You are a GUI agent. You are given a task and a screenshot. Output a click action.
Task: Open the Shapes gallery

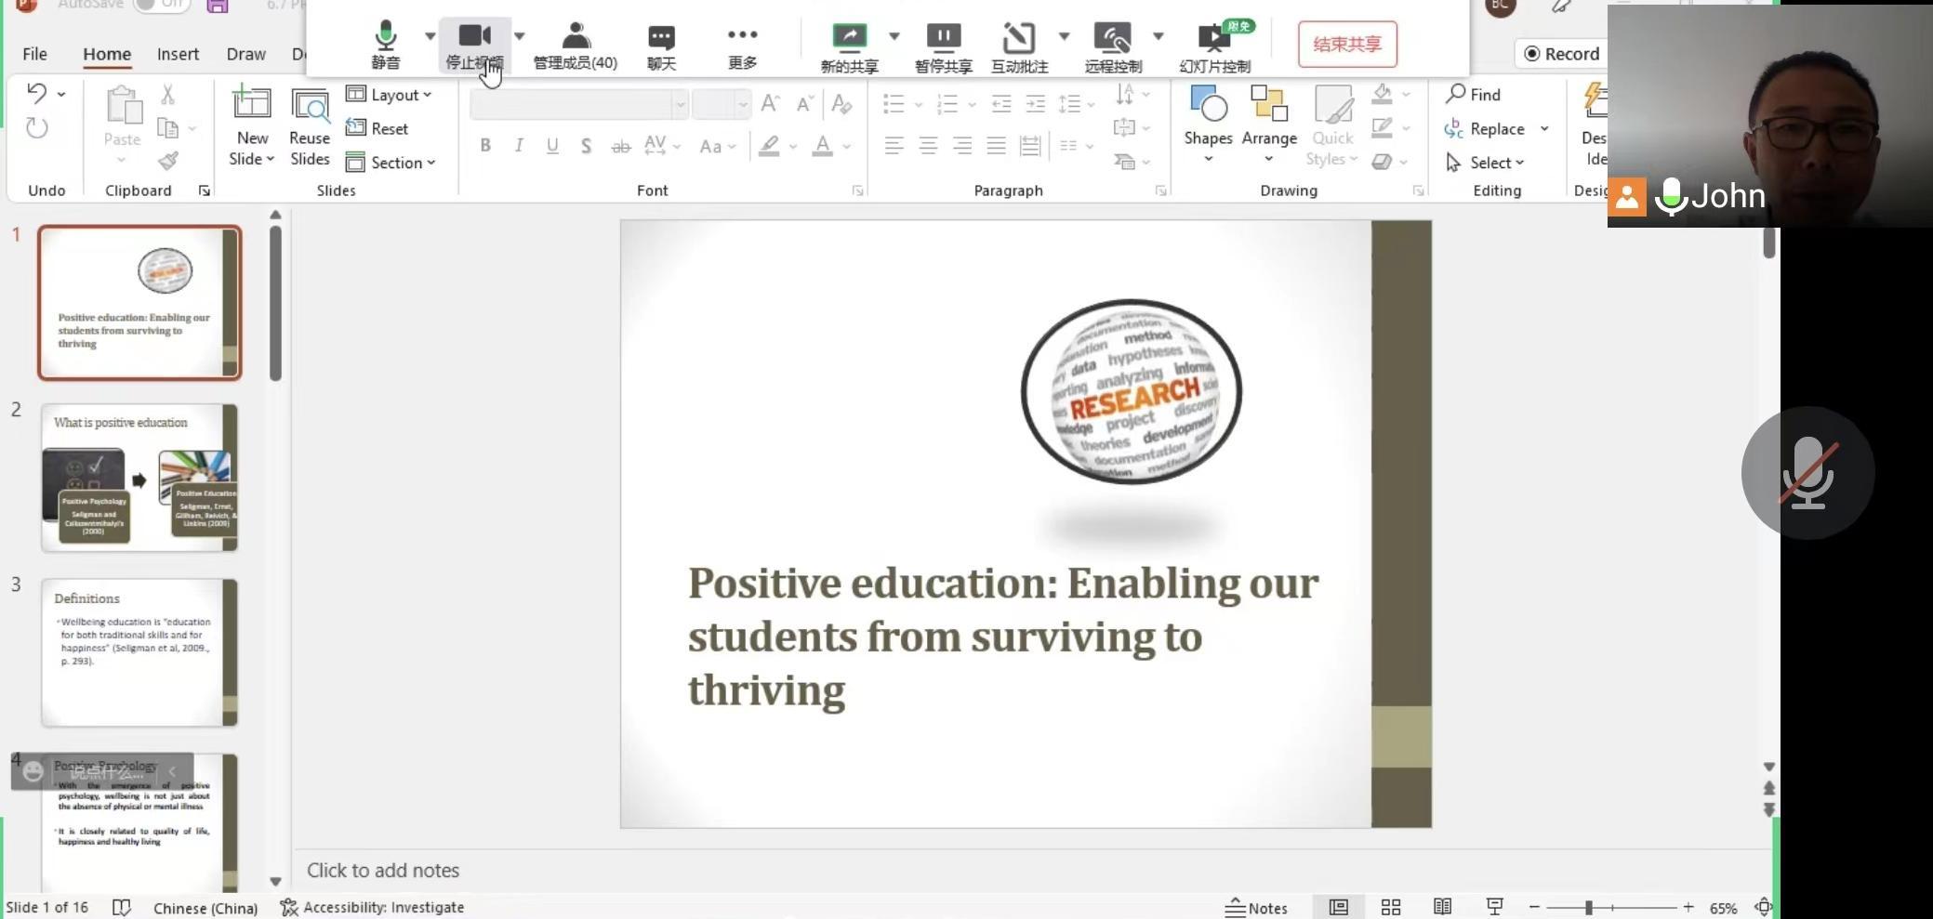(1208, 123)
